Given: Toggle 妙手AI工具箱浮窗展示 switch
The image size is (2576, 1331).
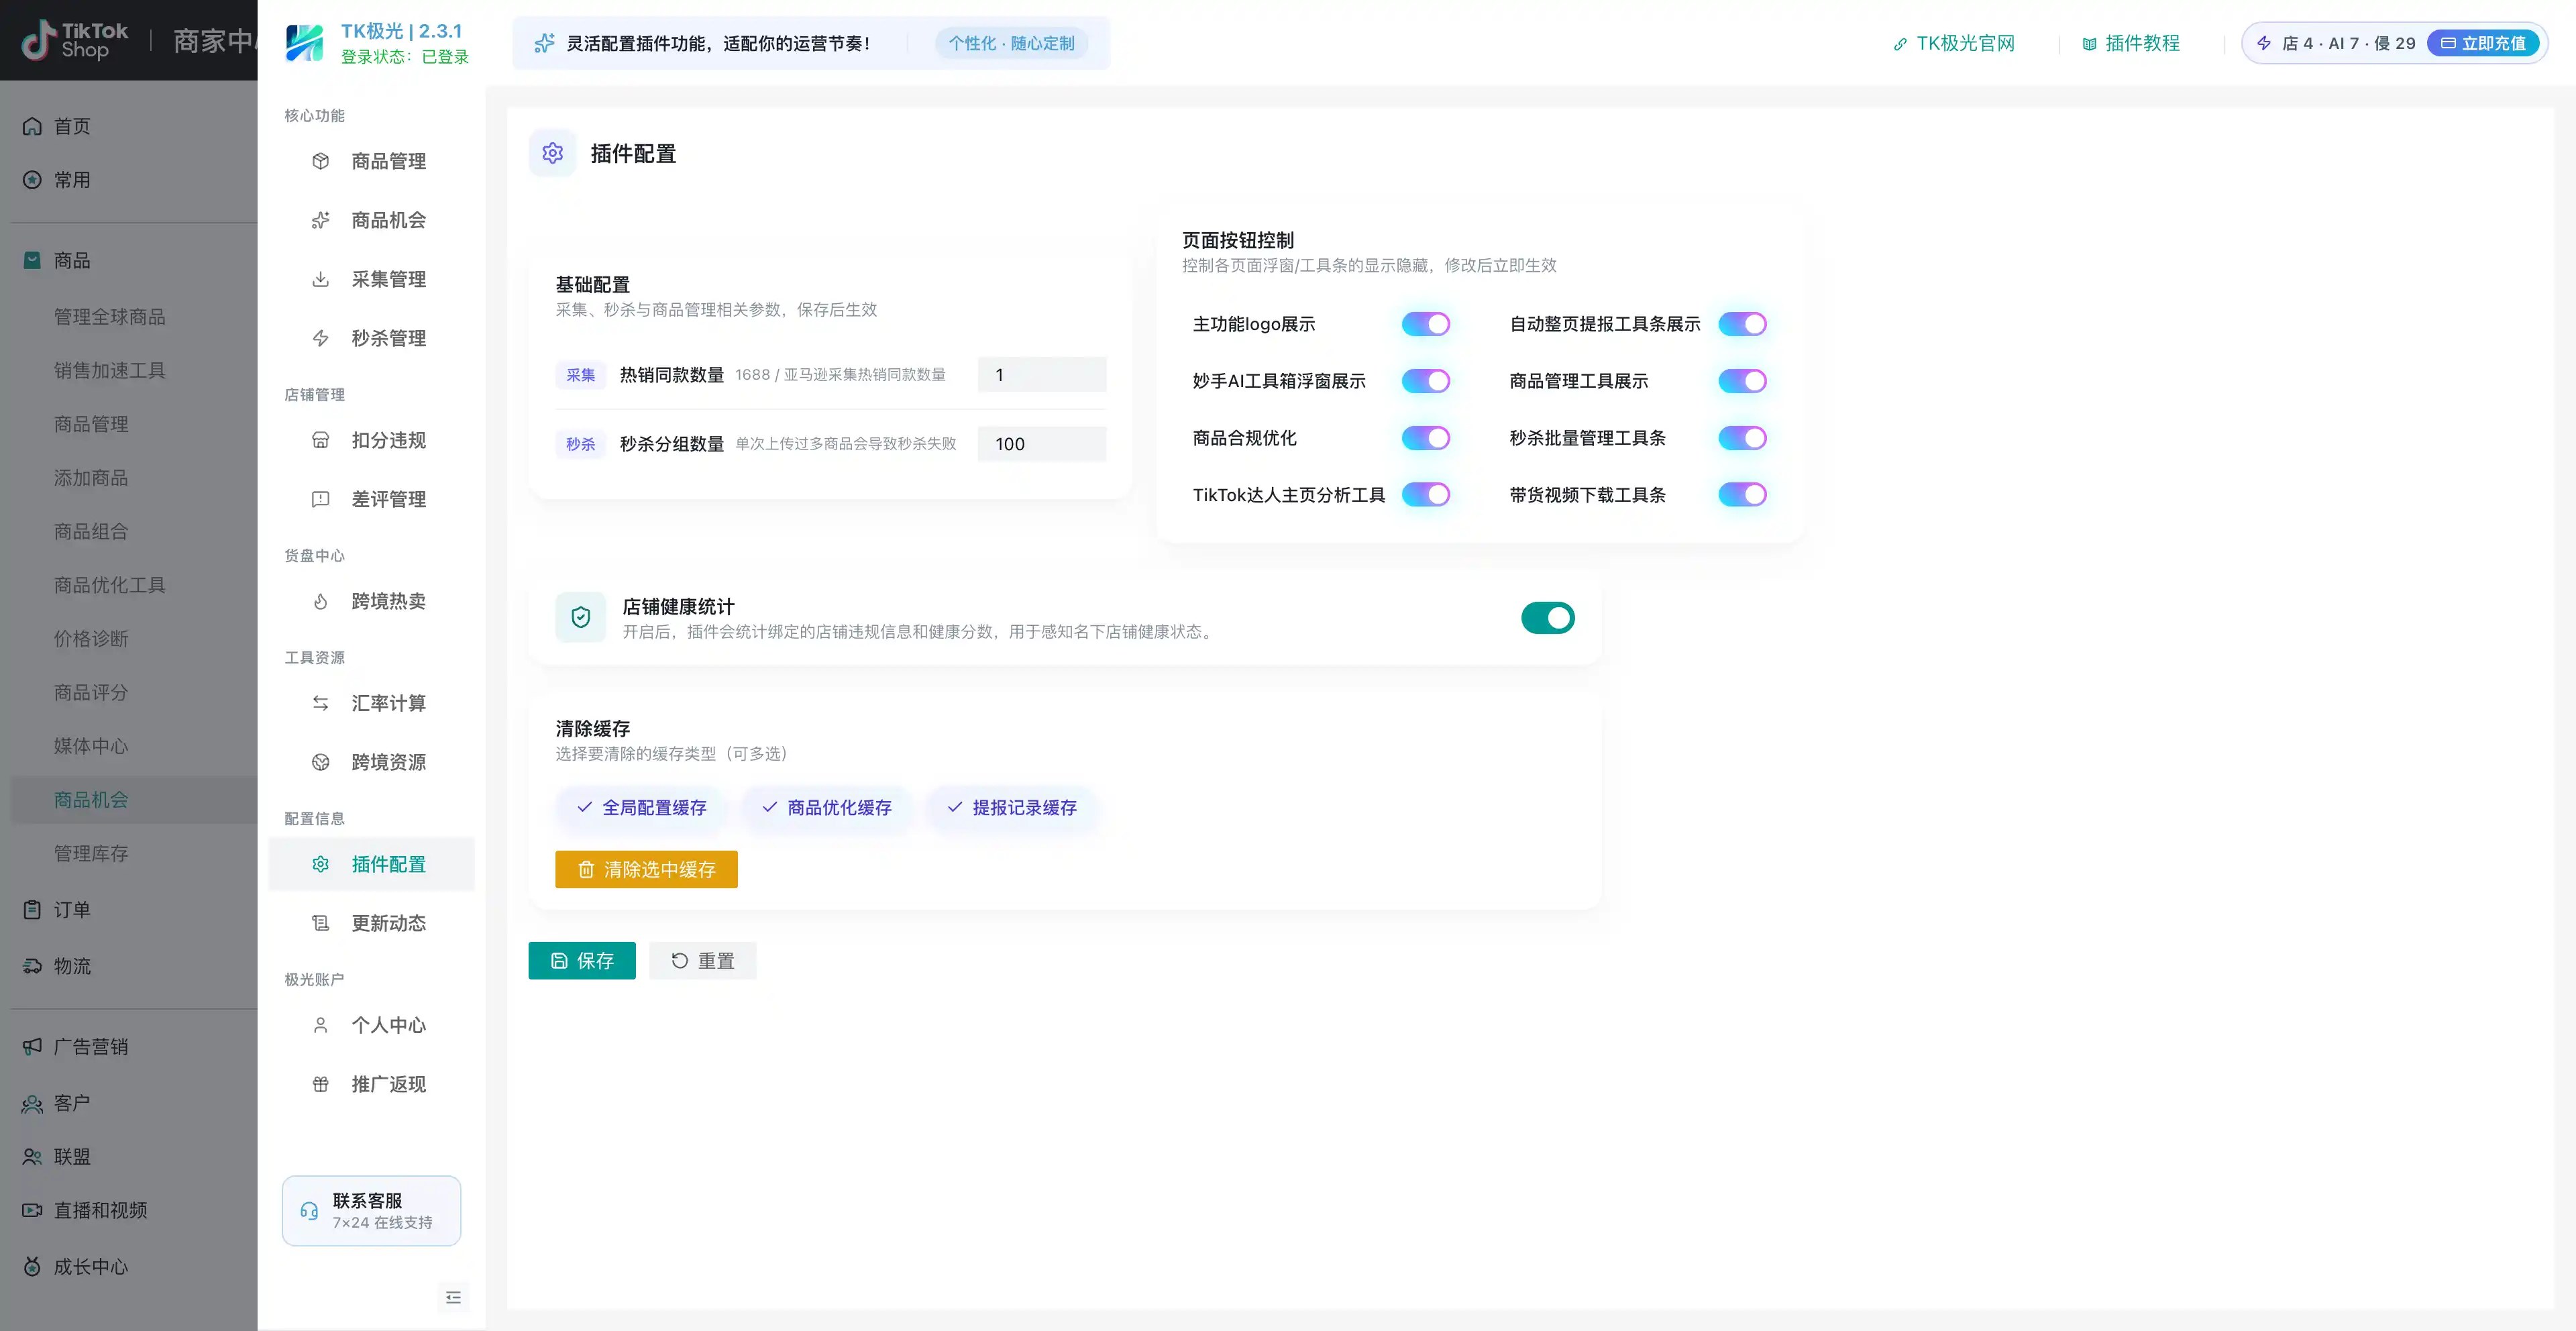Looking at the screenshot, I should (x=1425, y=381).
